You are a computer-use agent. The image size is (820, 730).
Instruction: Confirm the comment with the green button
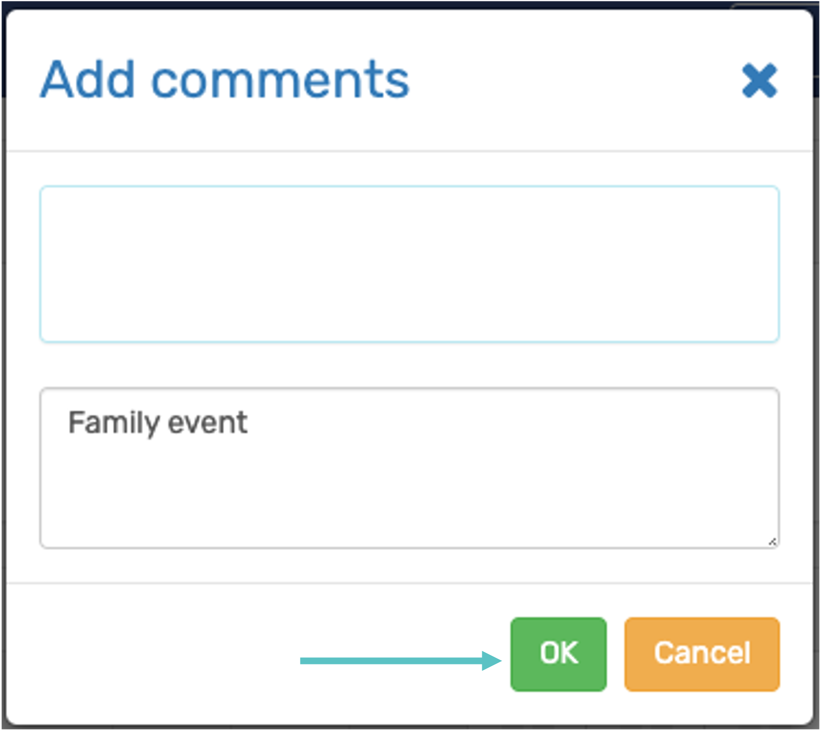[x=558, y=654]
